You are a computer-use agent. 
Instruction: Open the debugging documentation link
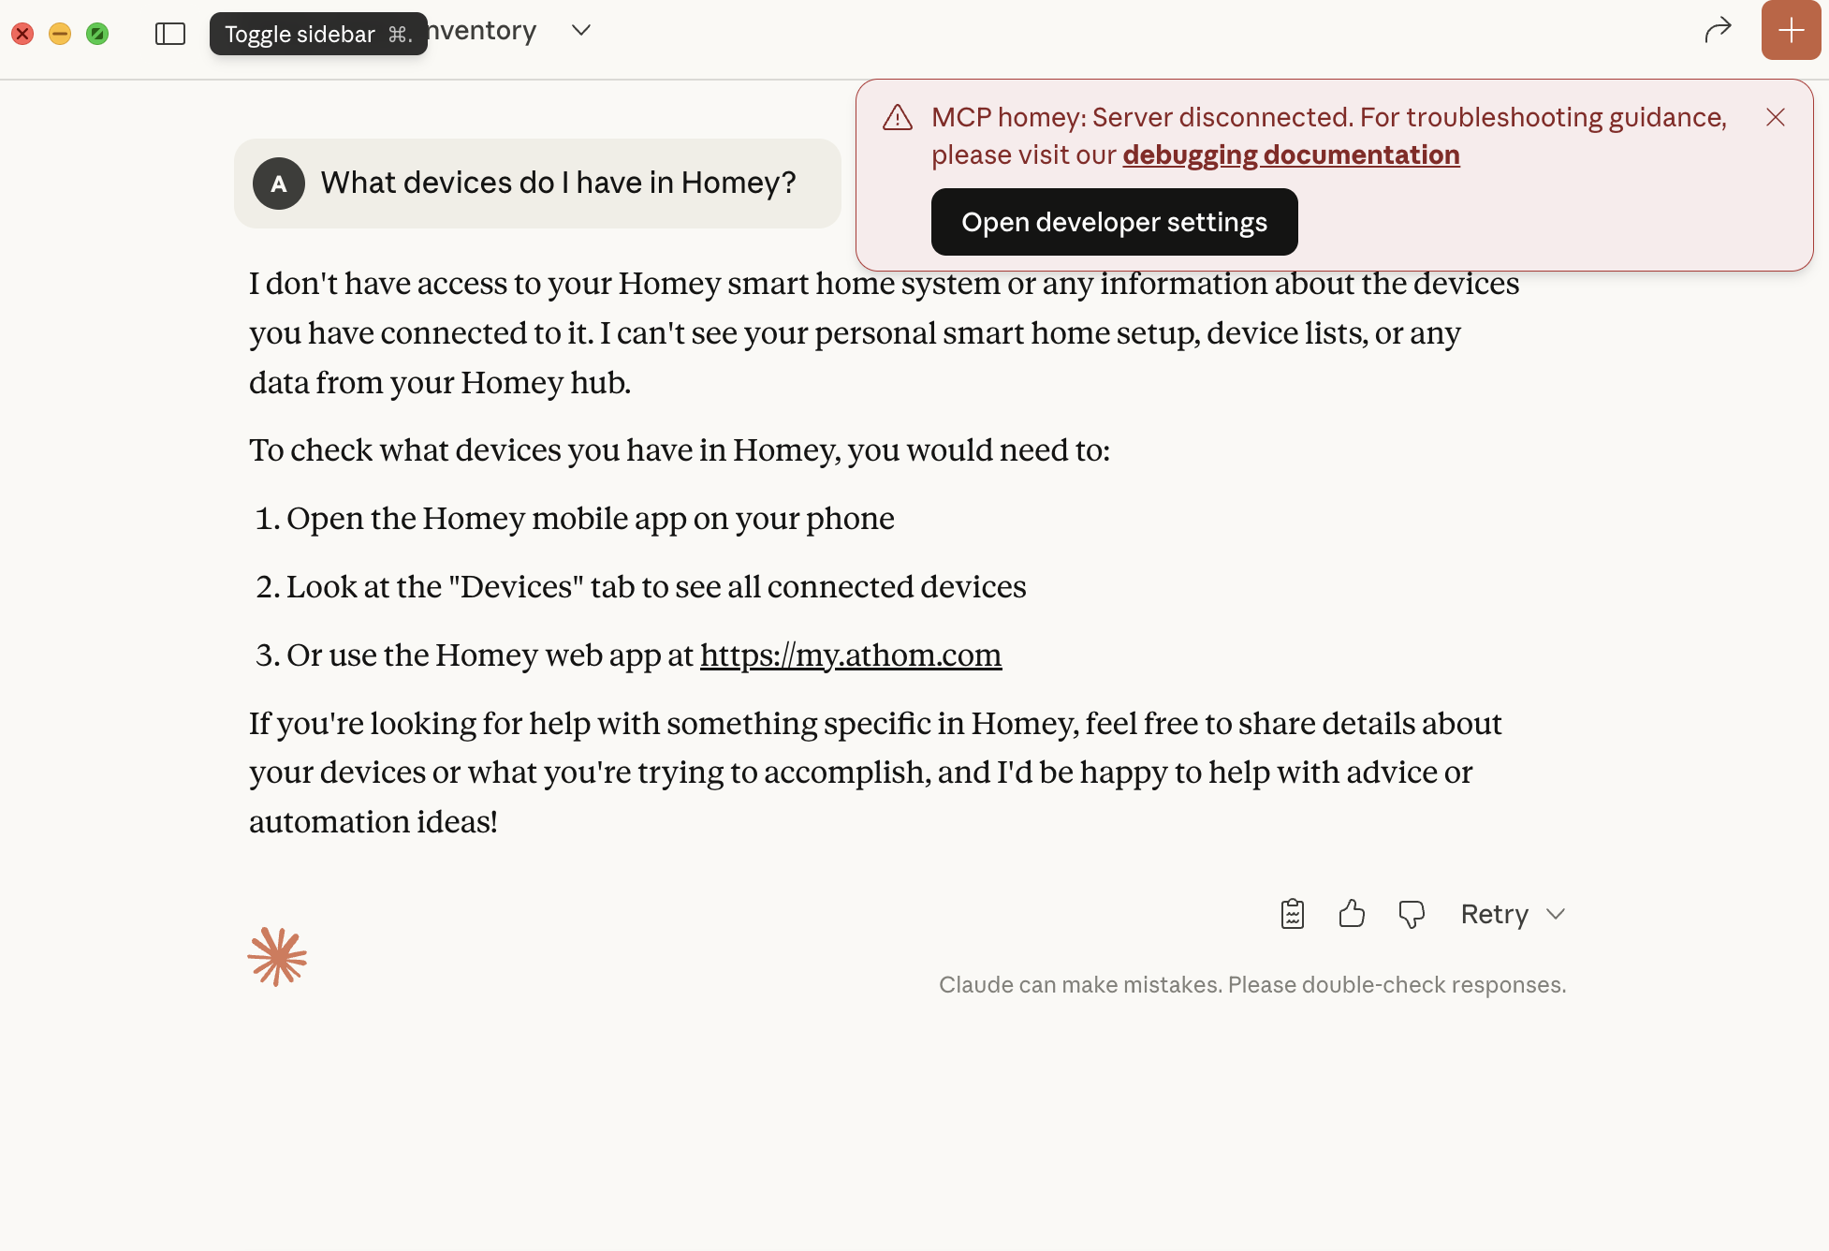(x=1291, y=155)
